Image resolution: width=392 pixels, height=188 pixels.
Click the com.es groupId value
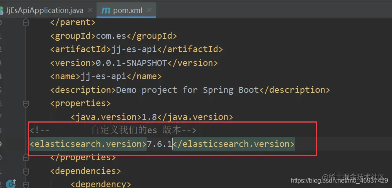tap(111, 36)
